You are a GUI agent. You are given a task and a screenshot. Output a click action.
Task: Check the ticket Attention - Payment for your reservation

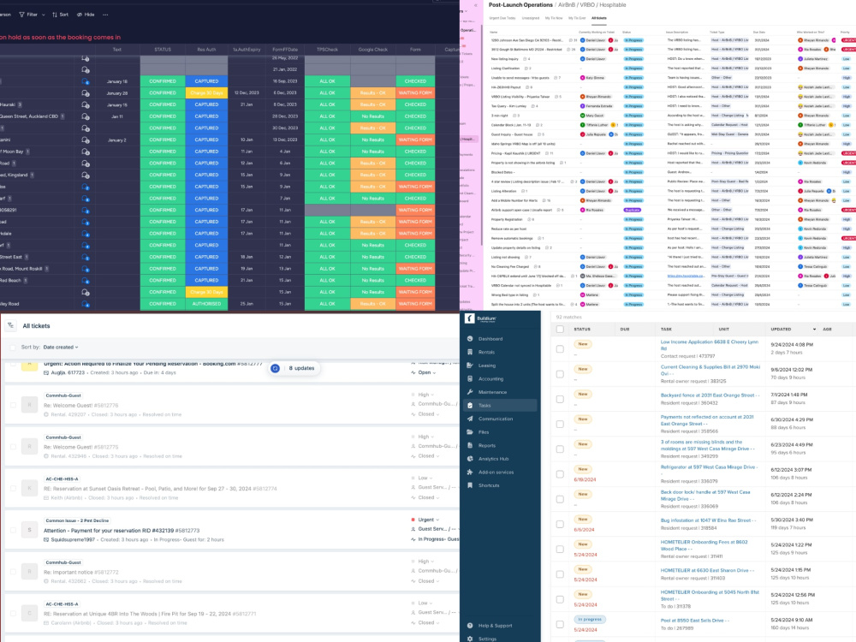(x=13, y=530)
